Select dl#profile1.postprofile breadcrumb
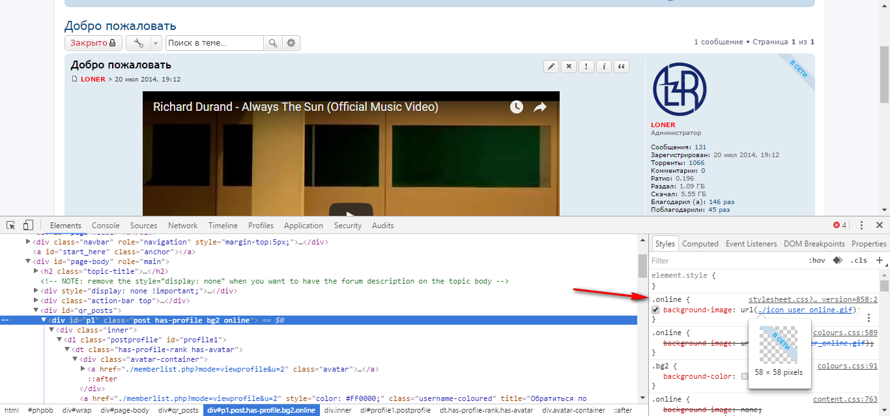Viewport: 890px width, 416px height. click(x=395, y=410)
